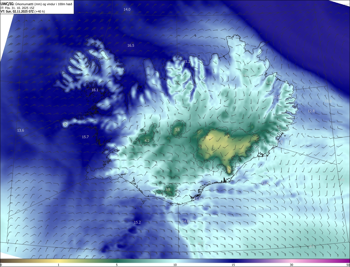Click the "16.5" value north of the Westfjords
The width and height of the screenshot is (350, 267).
coord(131,46)
